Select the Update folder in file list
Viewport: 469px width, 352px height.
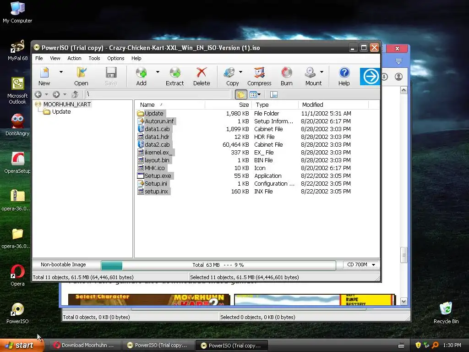[154, 114]
